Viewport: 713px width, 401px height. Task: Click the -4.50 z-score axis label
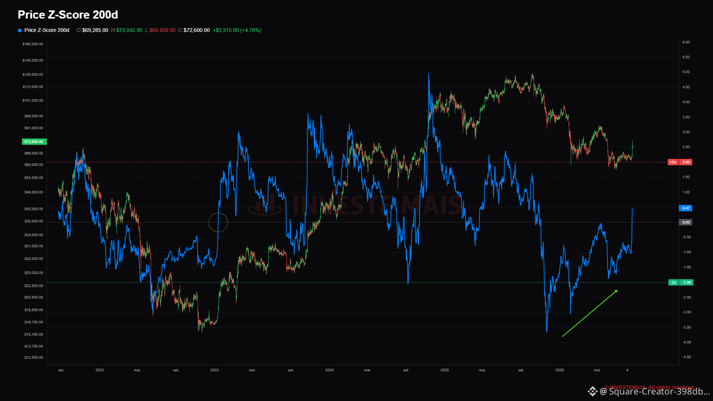tap(687, 357)
